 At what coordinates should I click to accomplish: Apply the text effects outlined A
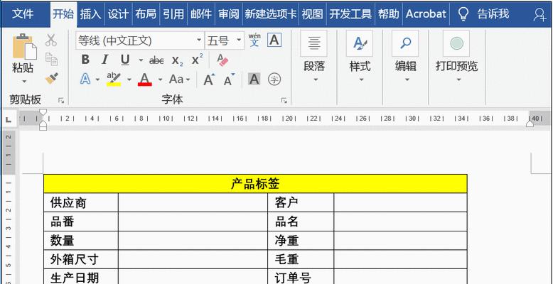coord(86,80)
